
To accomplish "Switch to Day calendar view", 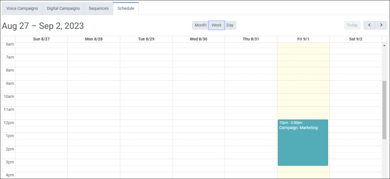I will click(230, 25).
